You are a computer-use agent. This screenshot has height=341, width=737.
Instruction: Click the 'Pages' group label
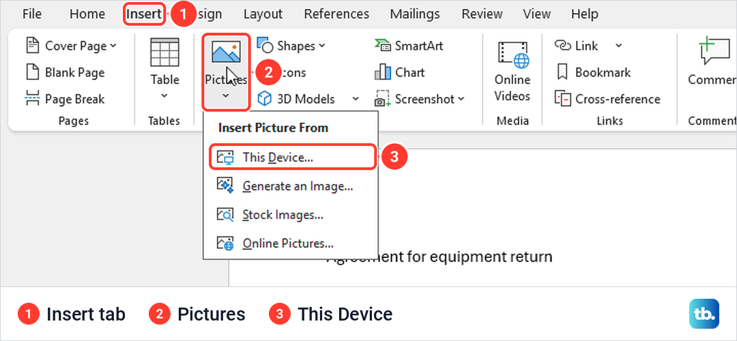coord(73,121)
